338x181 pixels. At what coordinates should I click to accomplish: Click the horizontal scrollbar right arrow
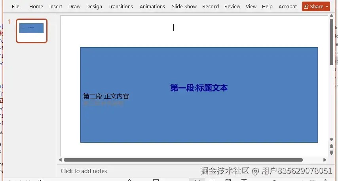point(325,160)
